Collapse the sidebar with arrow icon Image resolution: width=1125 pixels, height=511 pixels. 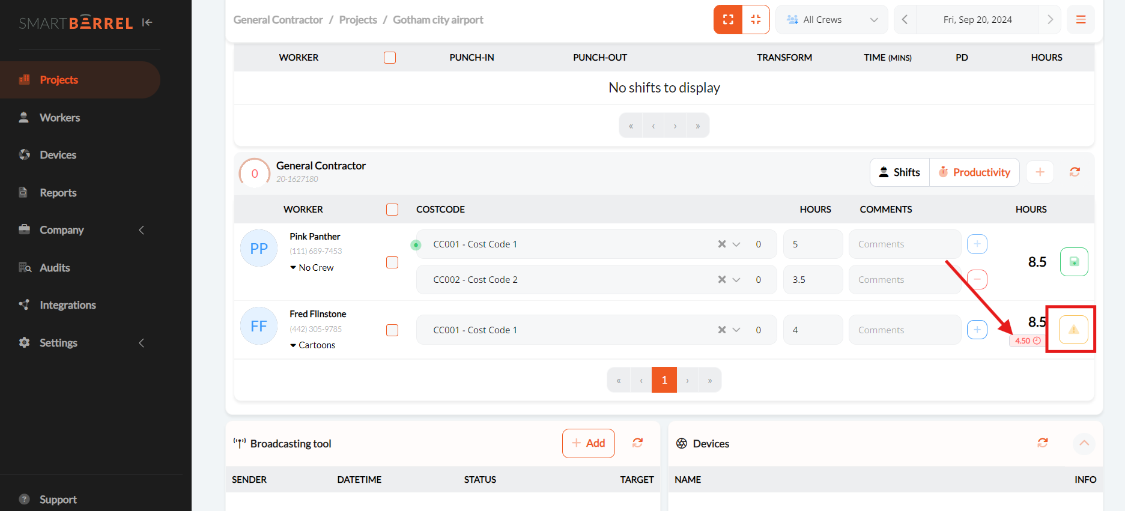[147, 23]
